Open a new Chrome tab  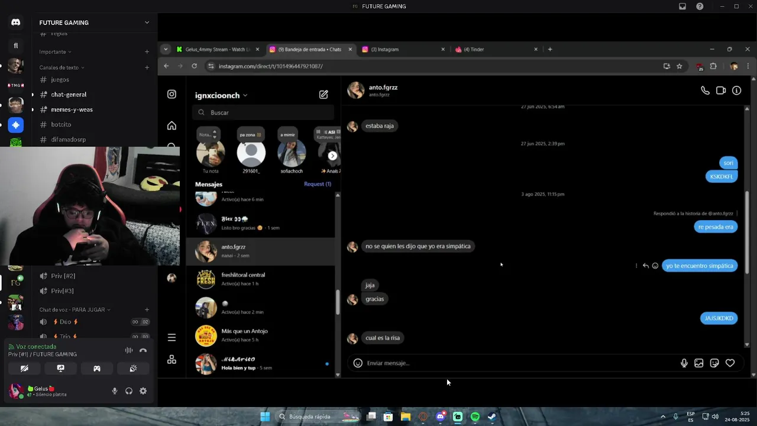tap(550, 49)
